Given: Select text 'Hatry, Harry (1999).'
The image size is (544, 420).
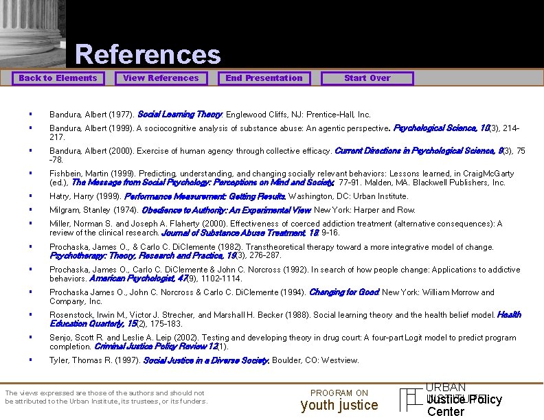Looking at the screenshot, I should (x=85, y=196).
